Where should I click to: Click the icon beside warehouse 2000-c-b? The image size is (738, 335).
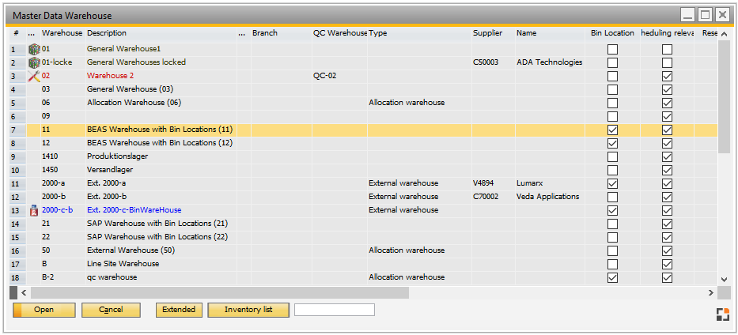[33, 210]
